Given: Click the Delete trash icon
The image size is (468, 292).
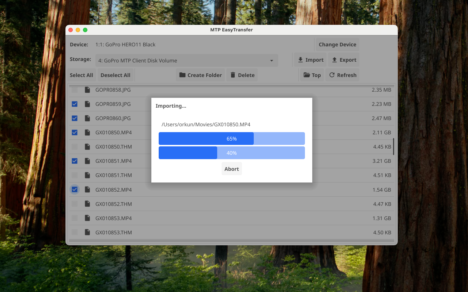Looking at the screenshot, I should click(x=233, y=75).
